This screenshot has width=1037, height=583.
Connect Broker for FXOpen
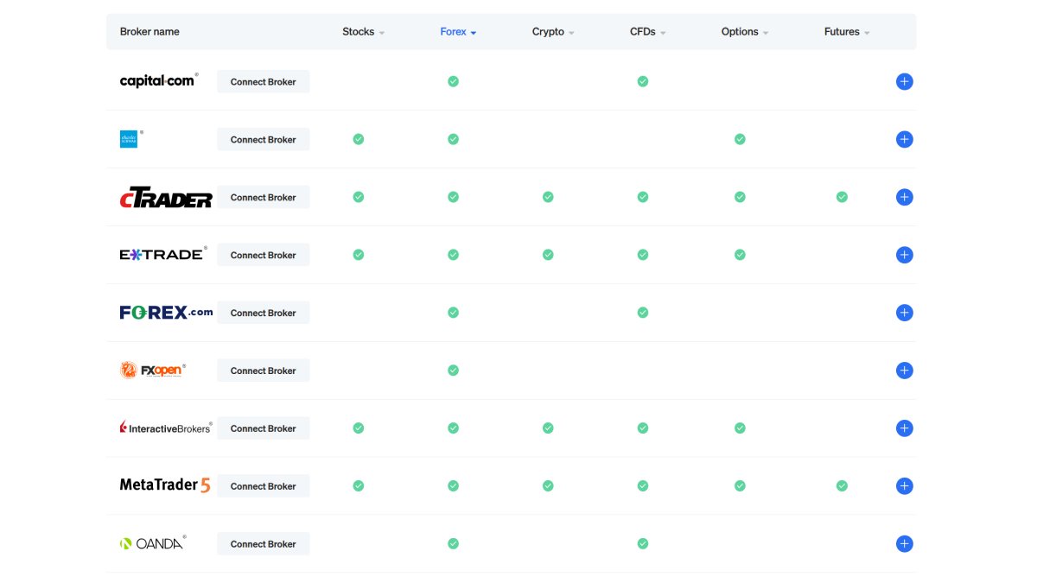[264, 371]
